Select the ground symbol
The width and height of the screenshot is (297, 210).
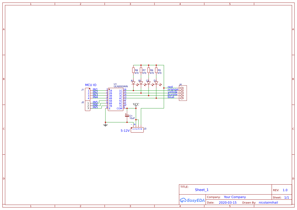(105, 125)
